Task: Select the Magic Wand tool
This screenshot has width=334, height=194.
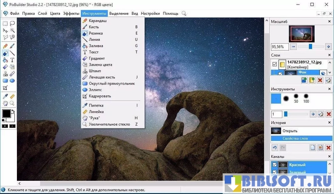Action: pyautogui.click(x=12, y=30)
